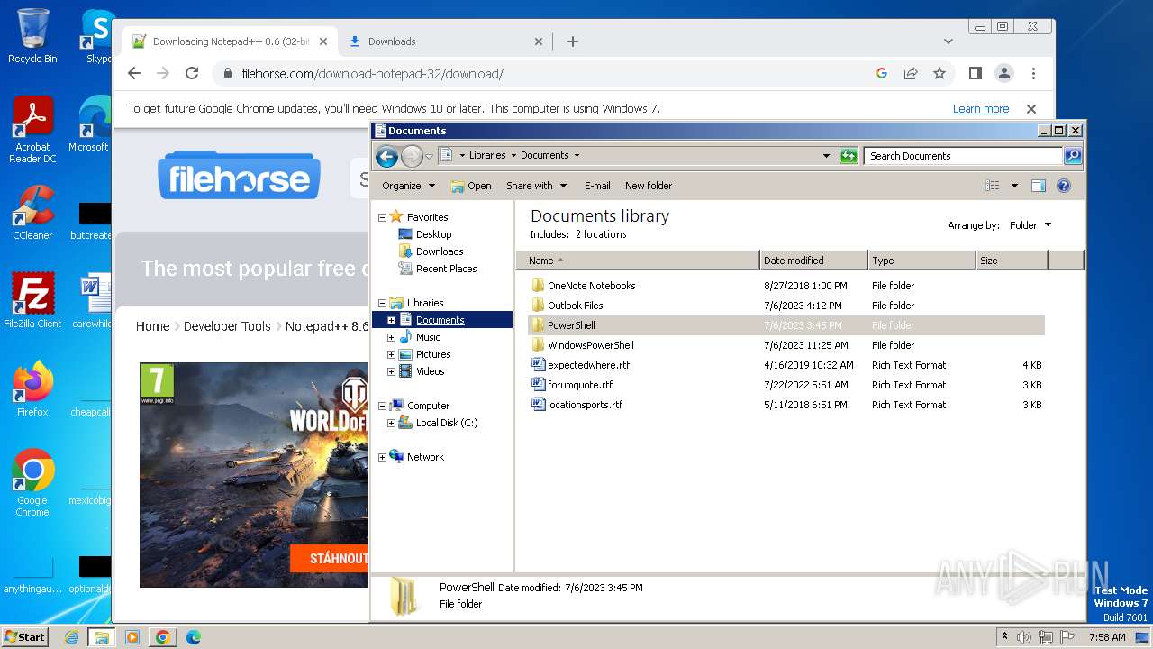Select forumquote.rtf file

click(579, 385)
